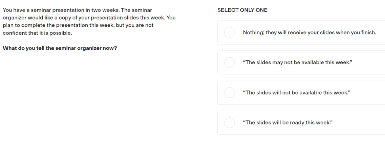Screen dimensions: 385x141
Task: Click the bold question "What do you tell the seminar organizer now?"
Action: [60, 48]
